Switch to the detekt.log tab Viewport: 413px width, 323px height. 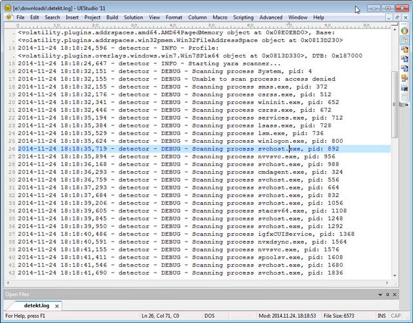(37, 306)
